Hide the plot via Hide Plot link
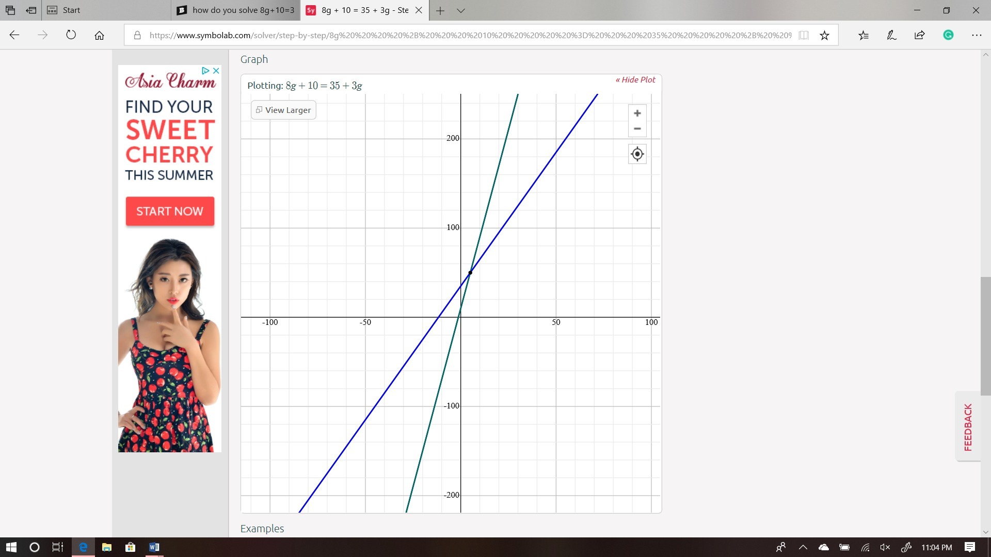 click(x=635, y=80)
